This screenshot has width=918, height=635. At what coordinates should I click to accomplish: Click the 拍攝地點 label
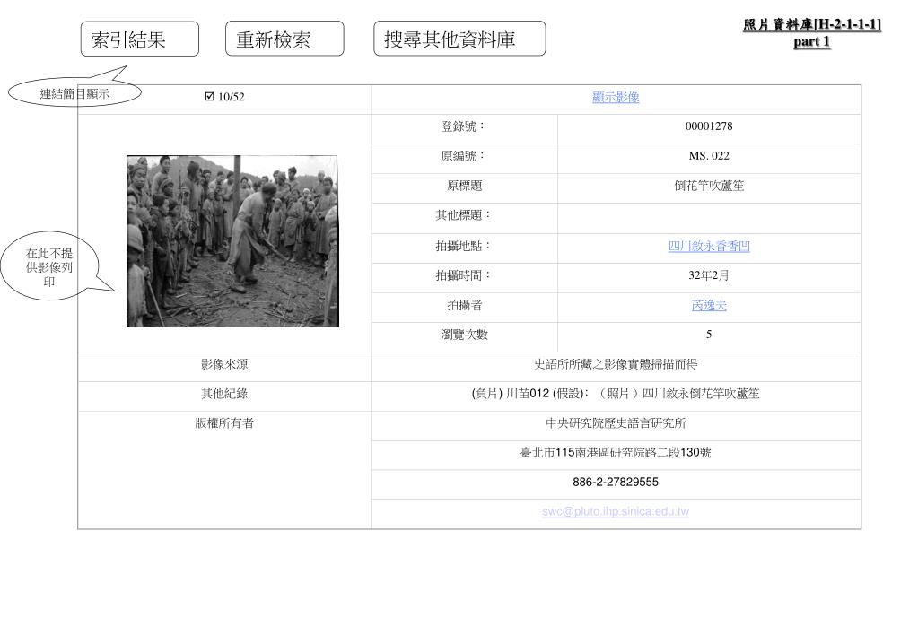click(x=462, y=247)
